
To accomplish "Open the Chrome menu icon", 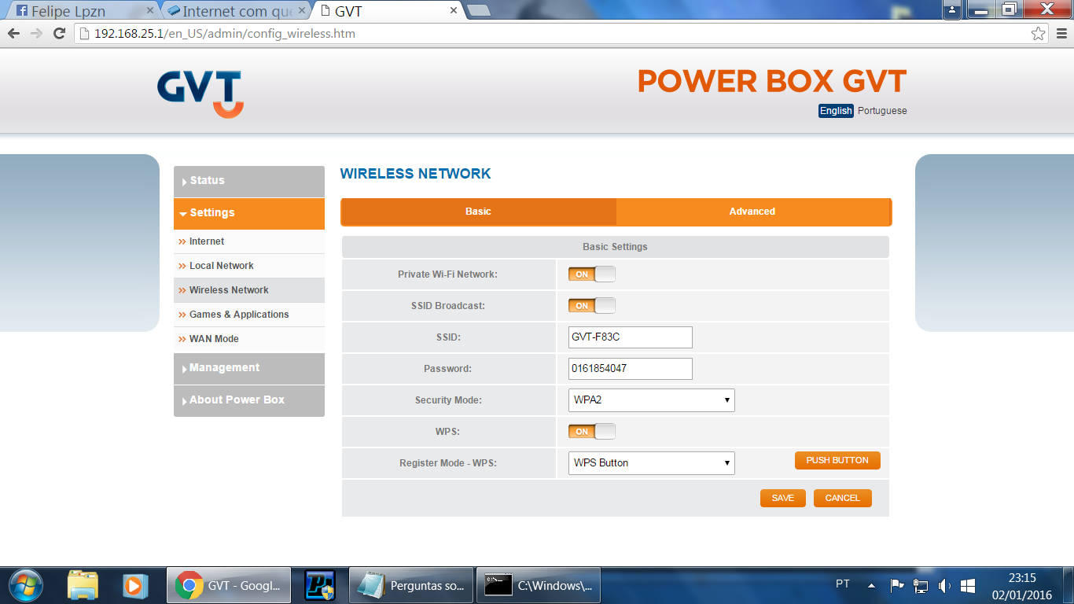I will click(1061, 34).
